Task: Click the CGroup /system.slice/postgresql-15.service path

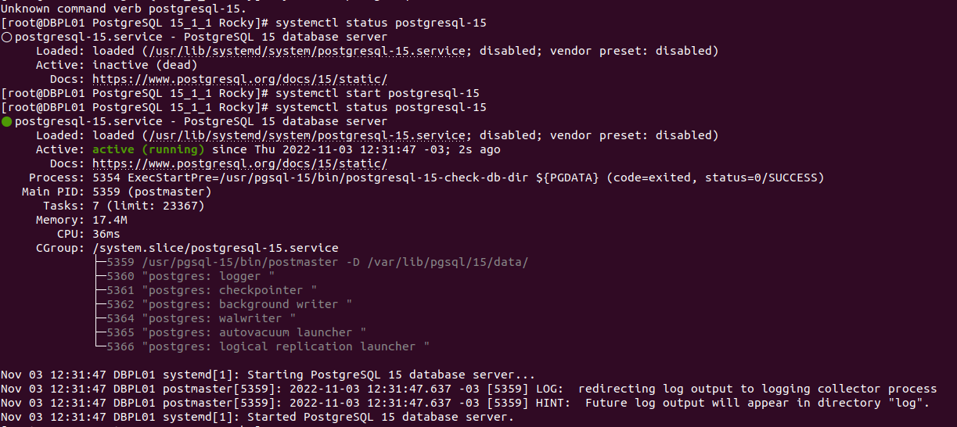Action: [215, 248]
